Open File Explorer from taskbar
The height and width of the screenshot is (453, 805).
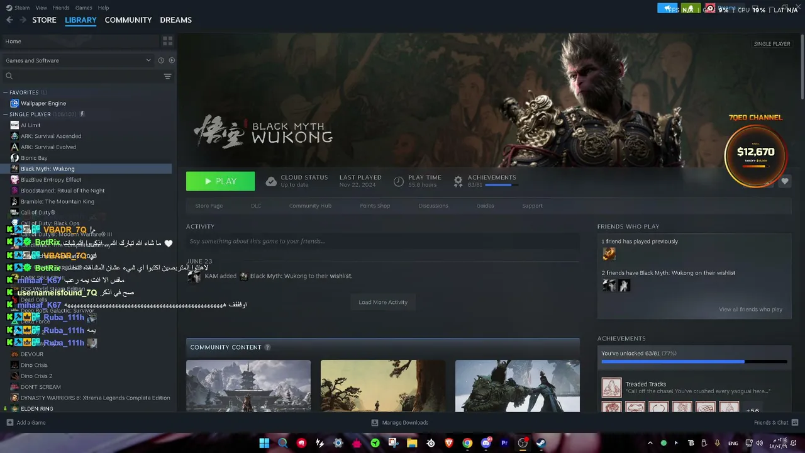pos(412,443)
